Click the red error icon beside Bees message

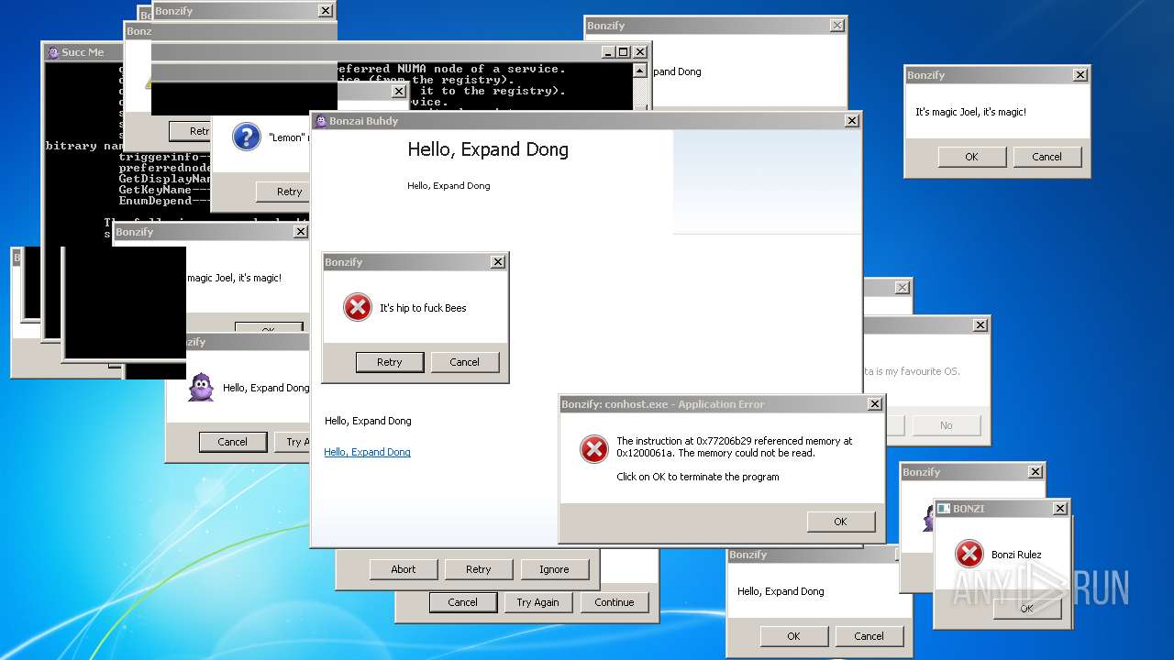coord(357,307)
